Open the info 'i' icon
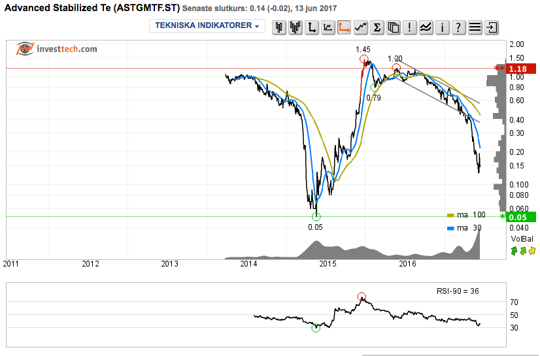 (442, 27)
